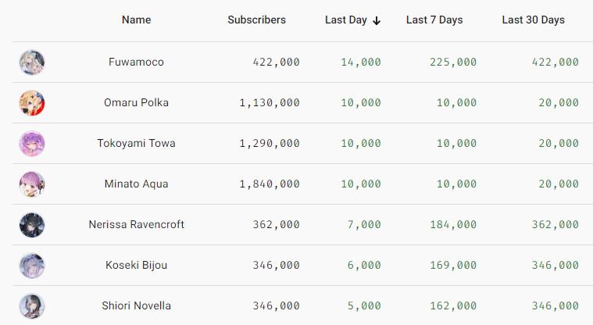
Task: Click the Last Day header text
Action: (346, 20)
